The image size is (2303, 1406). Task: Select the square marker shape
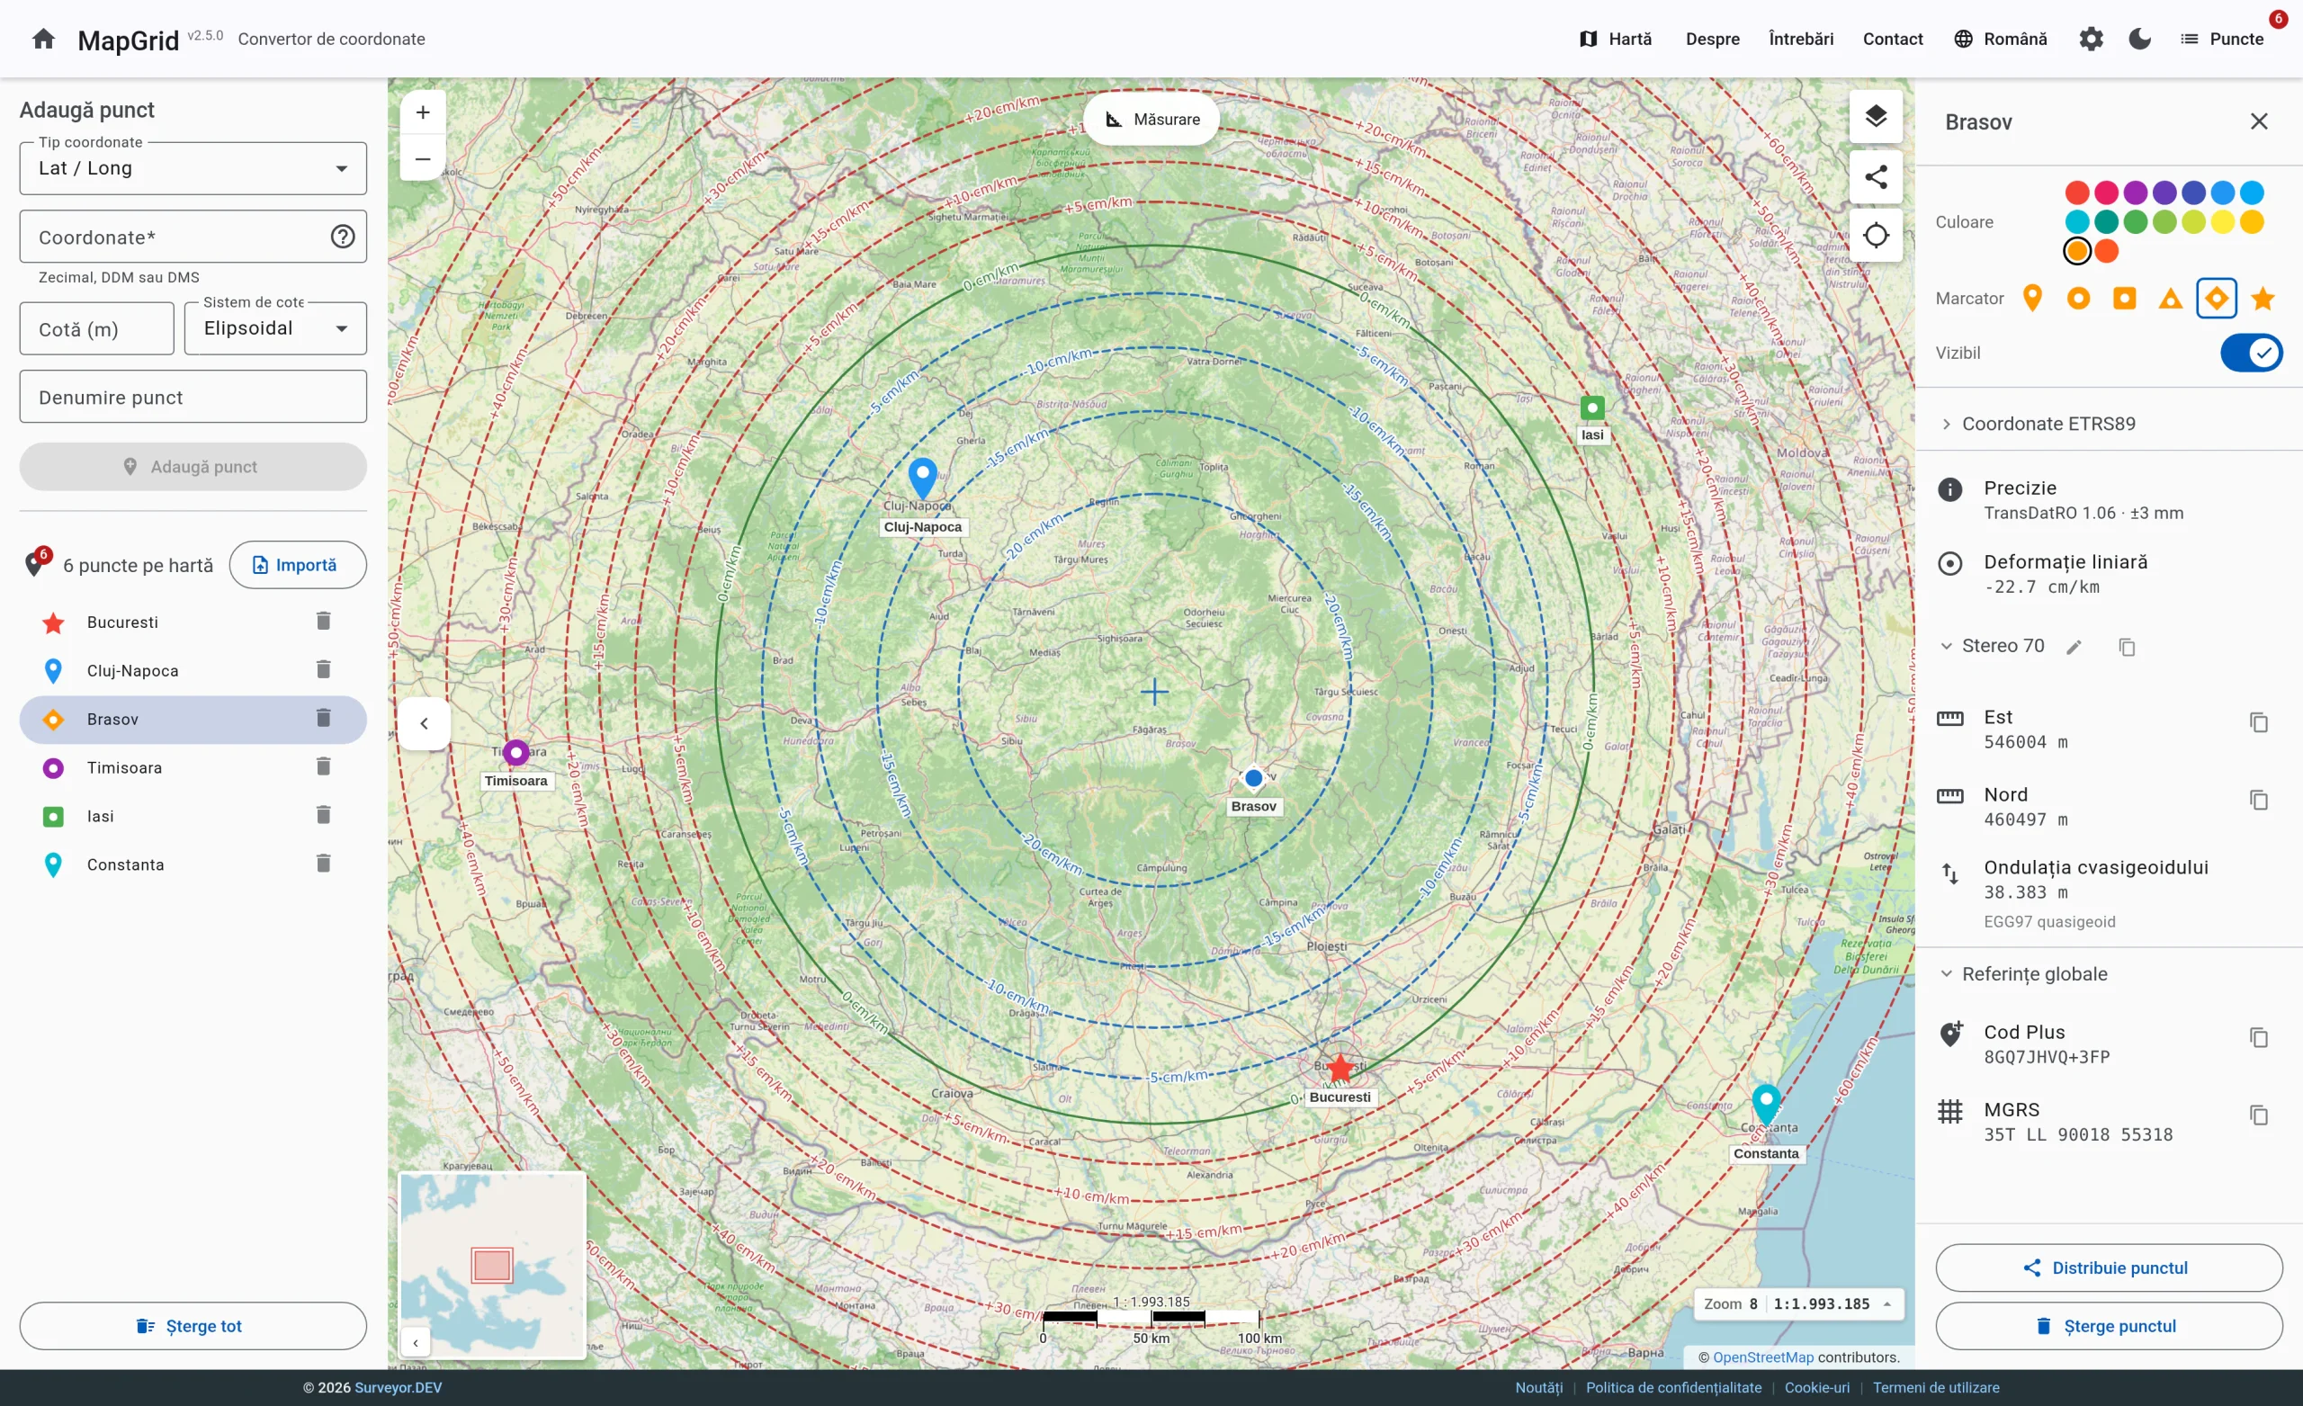pyautogui.click(x=2124, y=300)
